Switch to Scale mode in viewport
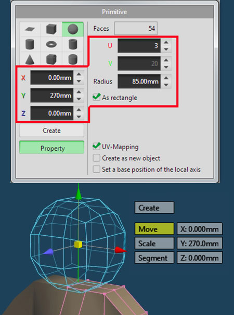The height and width of the screenshot is (315, 234). coord(154,243)
